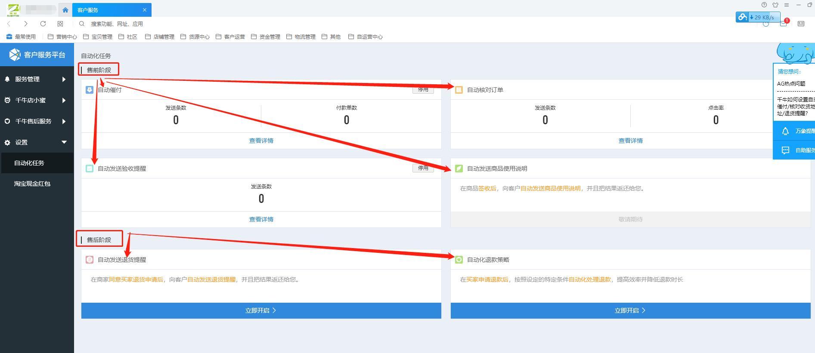The width and height of the screenshot is (815, 353).
Task: Click the 自动核对订单 card title
Action: (x=485, y=90)
